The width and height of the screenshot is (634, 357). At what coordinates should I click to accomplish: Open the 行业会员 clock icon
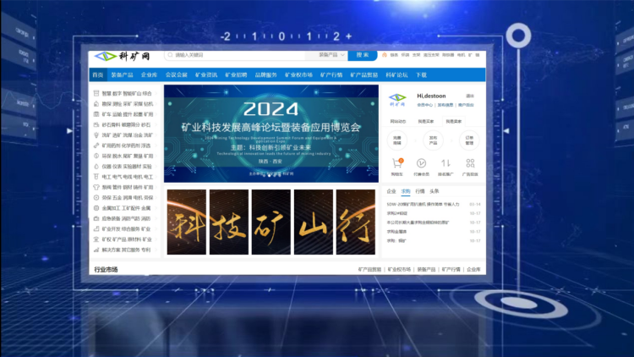422,163
